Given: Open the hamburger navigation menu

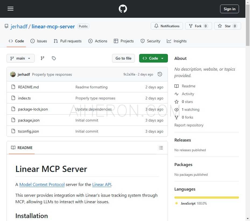Looking at the screenshot, I should (10, 9).
